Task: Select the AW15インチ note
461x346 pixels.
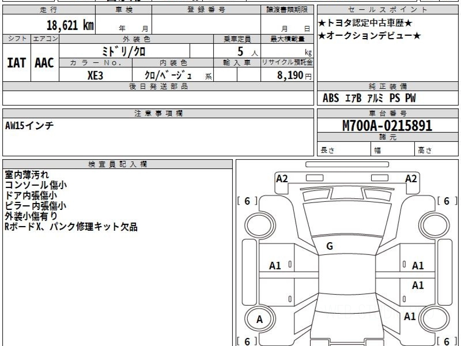Action: pos(29,126)
